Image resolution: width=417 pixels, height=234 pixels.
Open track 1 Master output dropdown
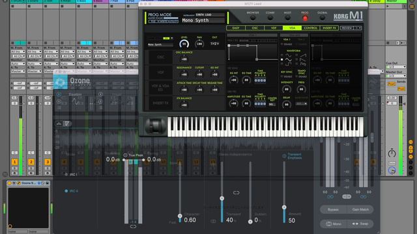click(x=18, y=71)
